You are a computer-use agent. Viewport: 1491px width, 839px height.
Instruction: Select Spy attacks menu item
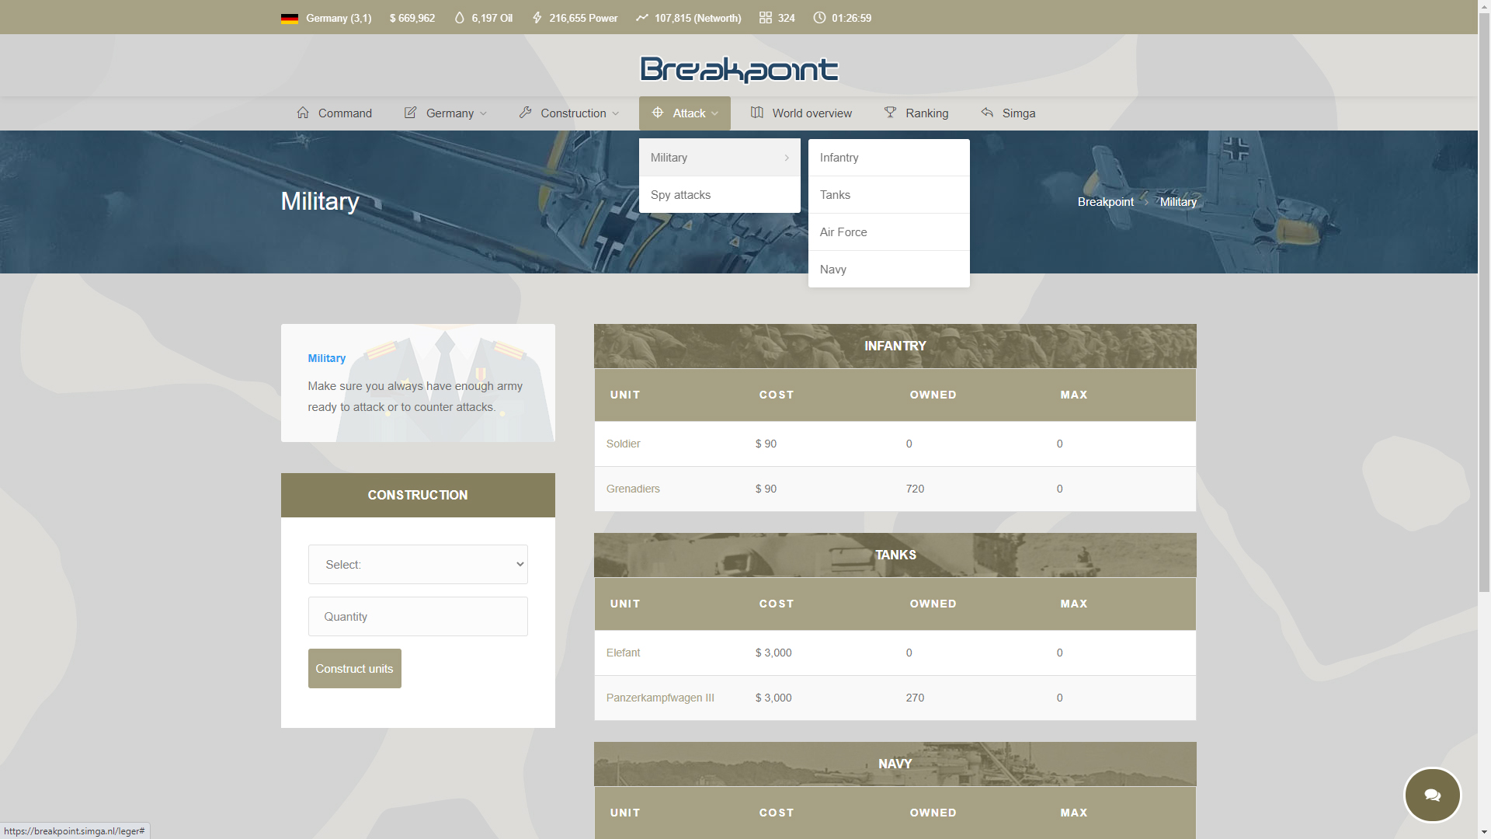tap(680, 195)
